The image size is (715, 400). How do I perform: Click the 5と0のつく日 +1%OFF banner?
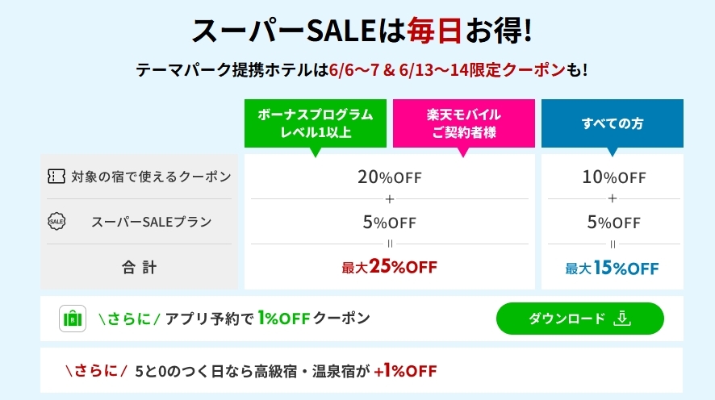362,370
